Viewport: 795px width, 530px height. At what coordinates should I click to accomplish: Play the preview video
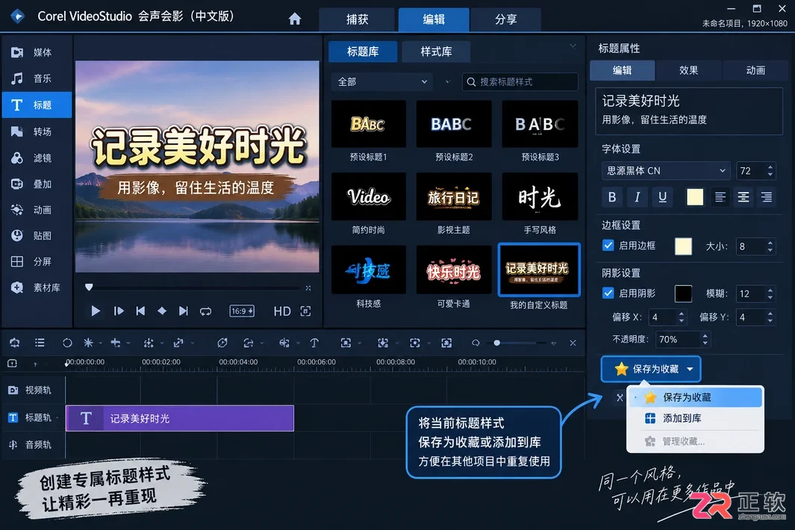96,311
